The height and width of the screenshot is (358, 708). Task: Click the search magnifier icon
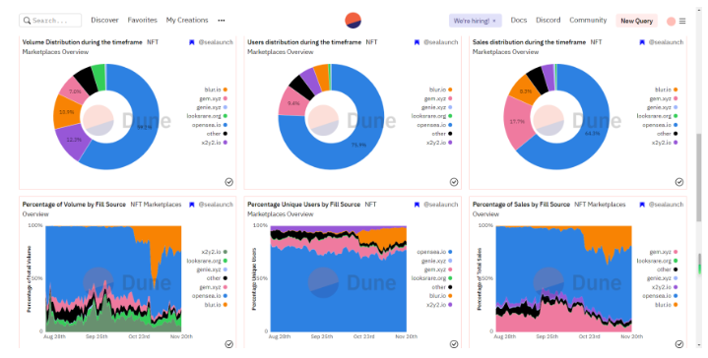pos(28,21)
